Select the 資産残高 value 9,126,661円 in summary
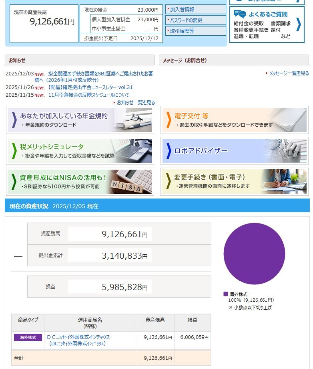The height and width of the screenshot is (369, 313). coord(125,234)
